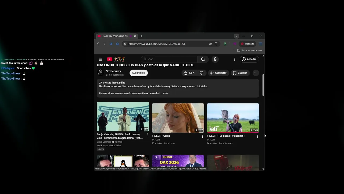Click the Suscribirse button
This screenshot has width=344, height=194.
coord(139,73)
